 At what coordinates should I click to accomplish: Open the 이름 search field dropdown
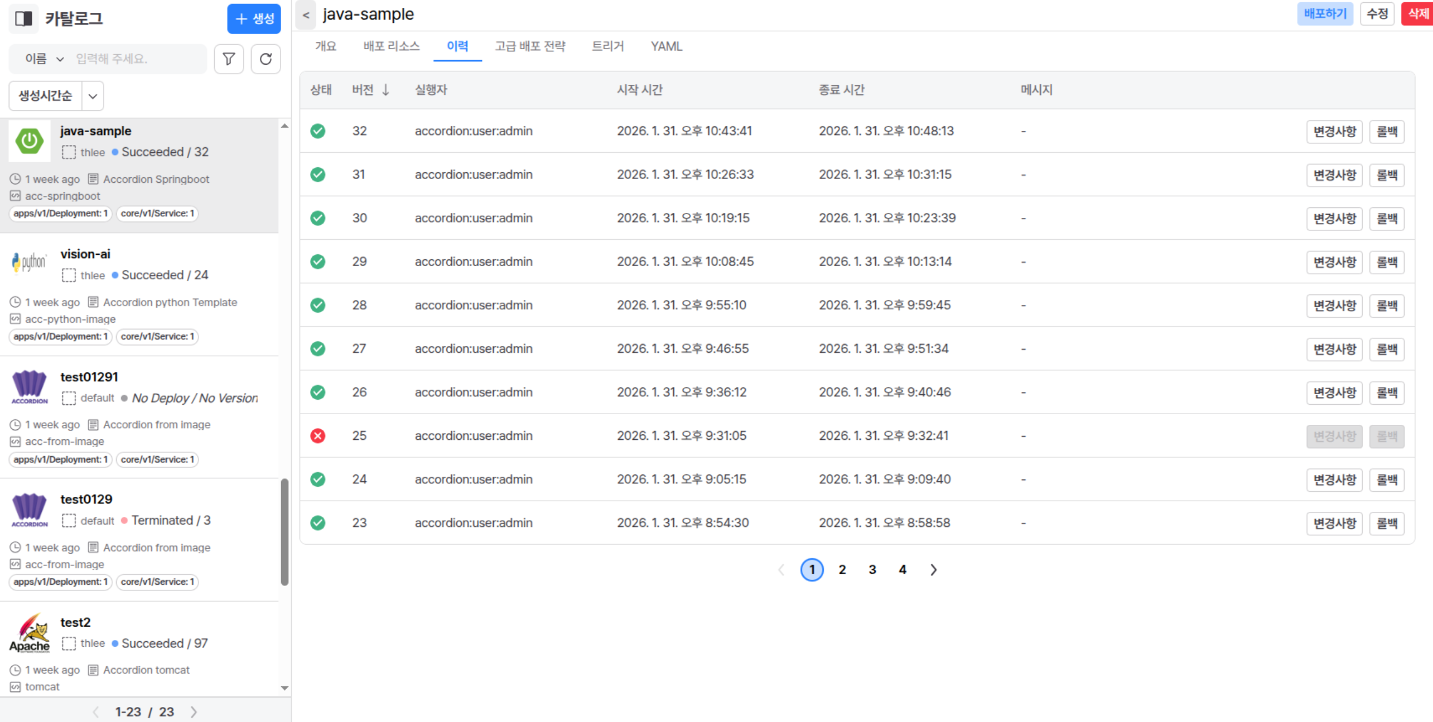point(44,59)
